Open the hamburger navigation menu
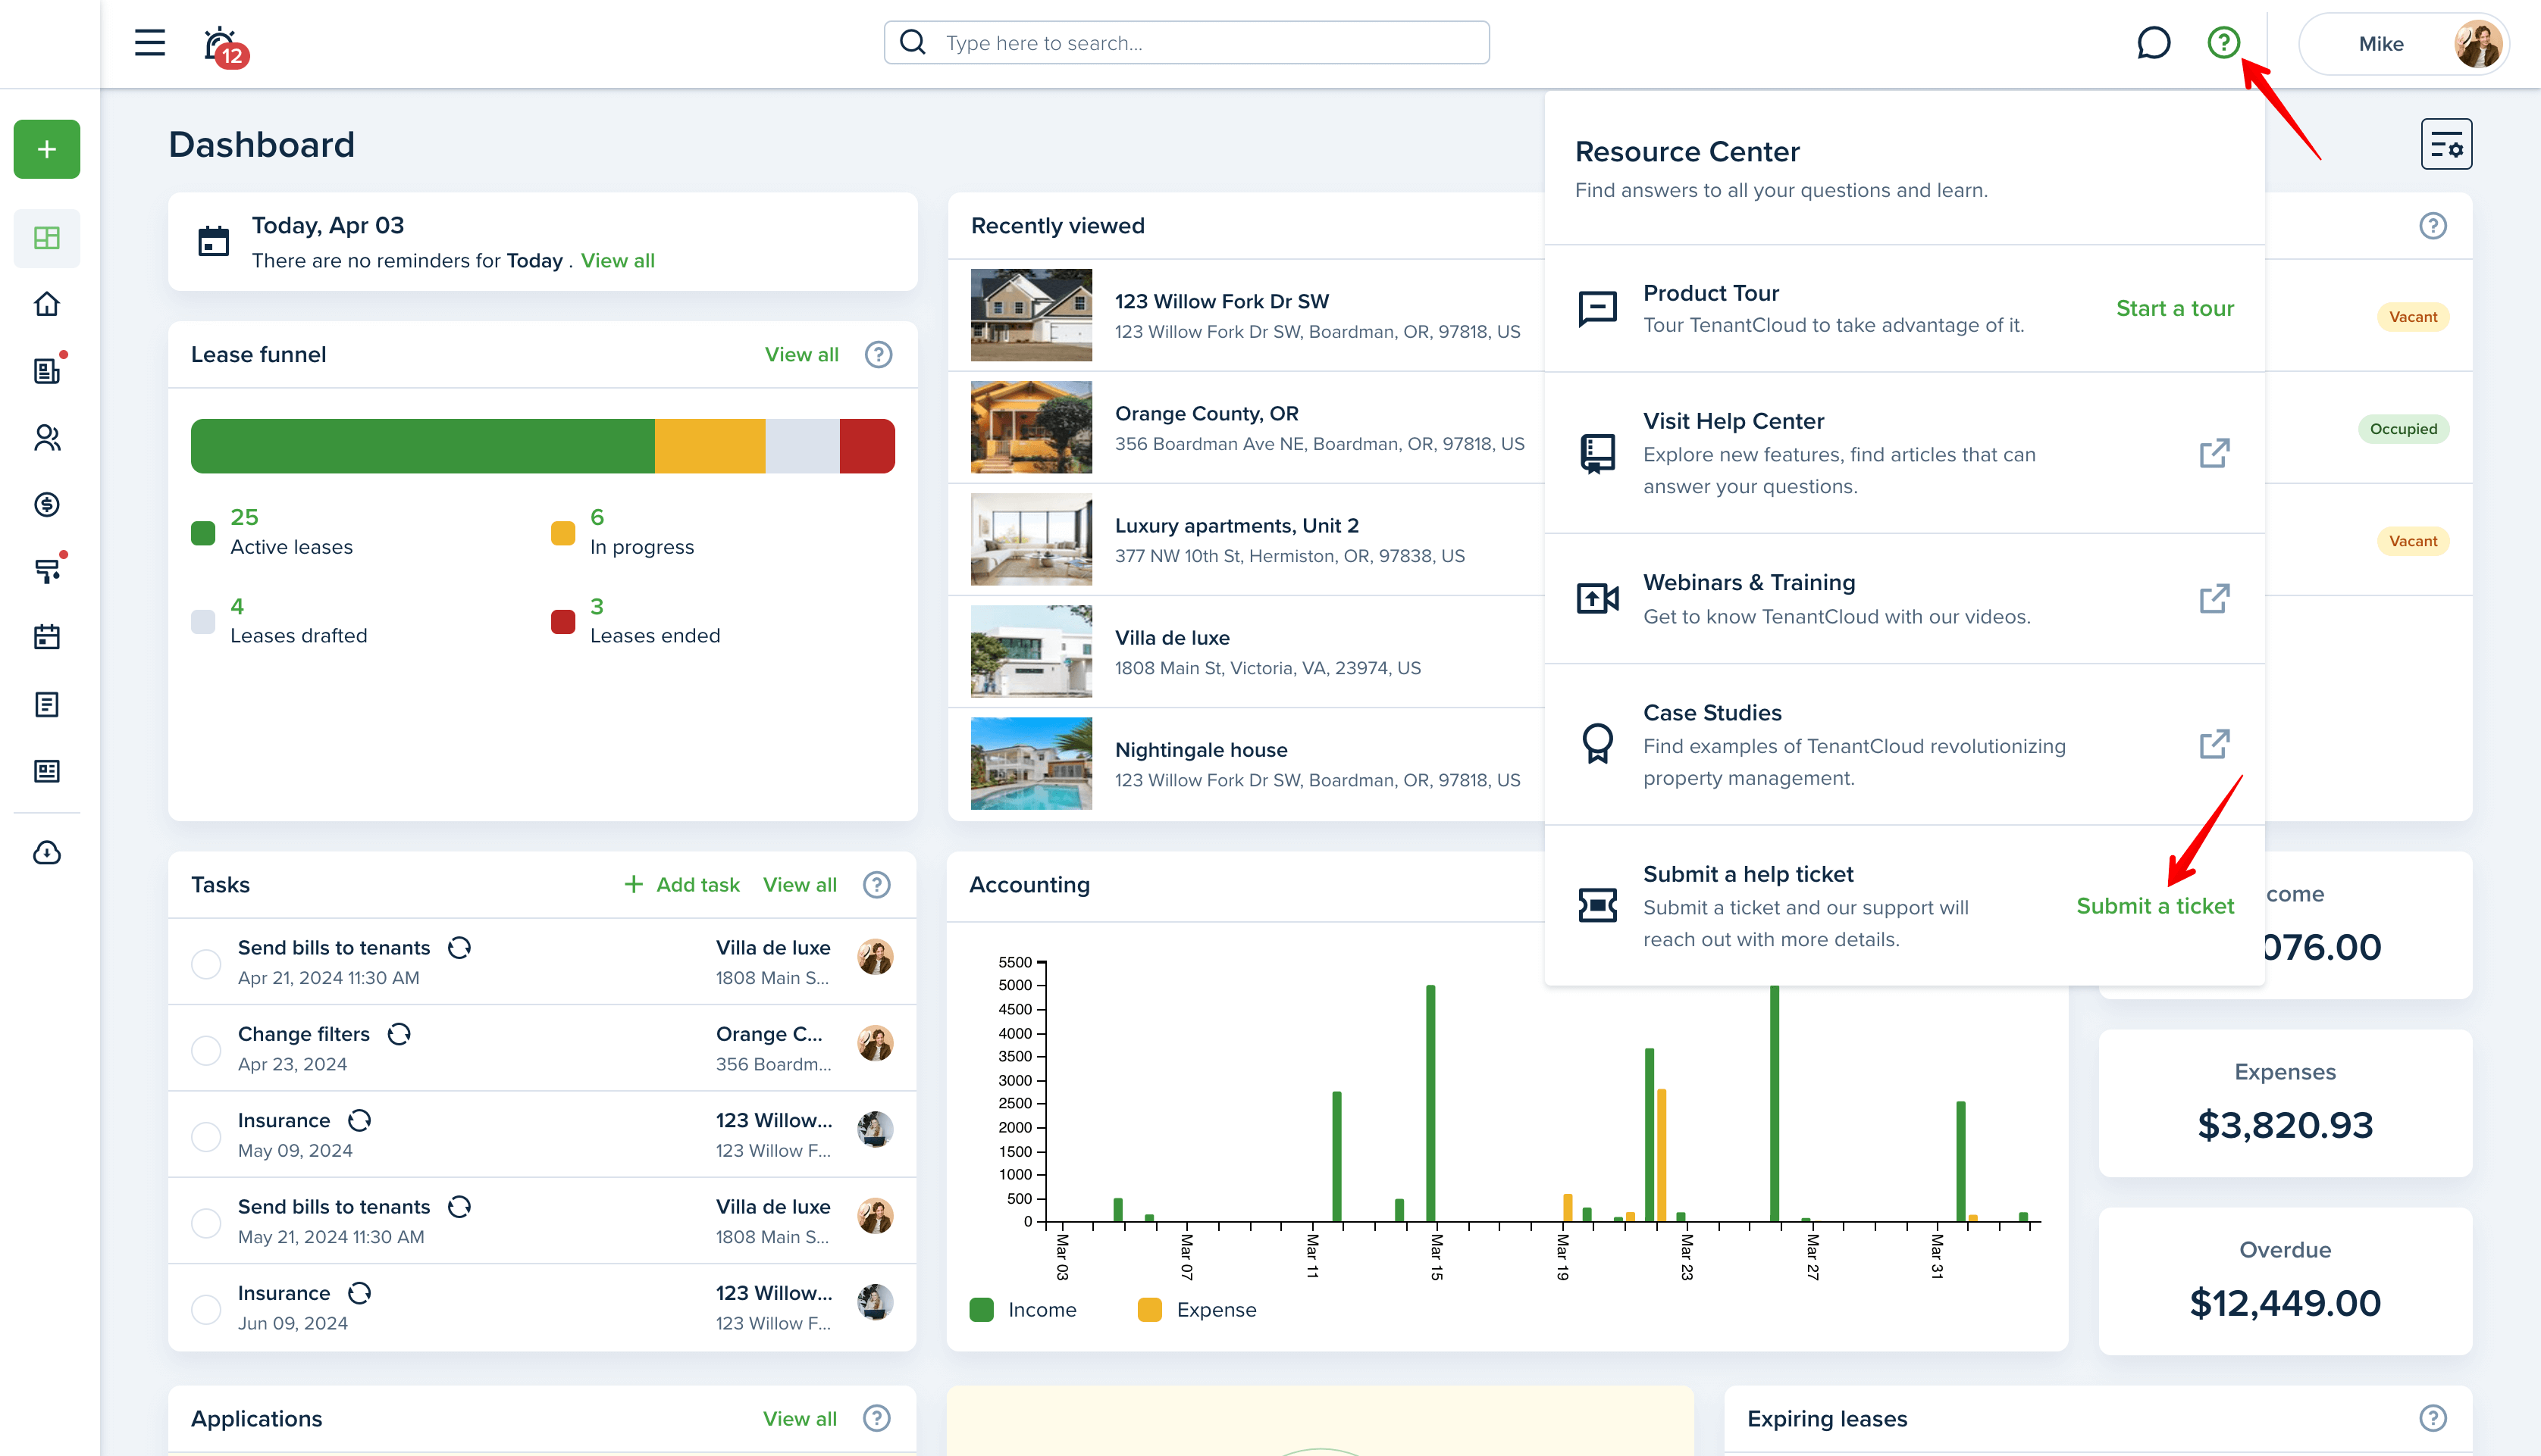The height and width of the screenshot is (1456, 2541). point(150,42)
